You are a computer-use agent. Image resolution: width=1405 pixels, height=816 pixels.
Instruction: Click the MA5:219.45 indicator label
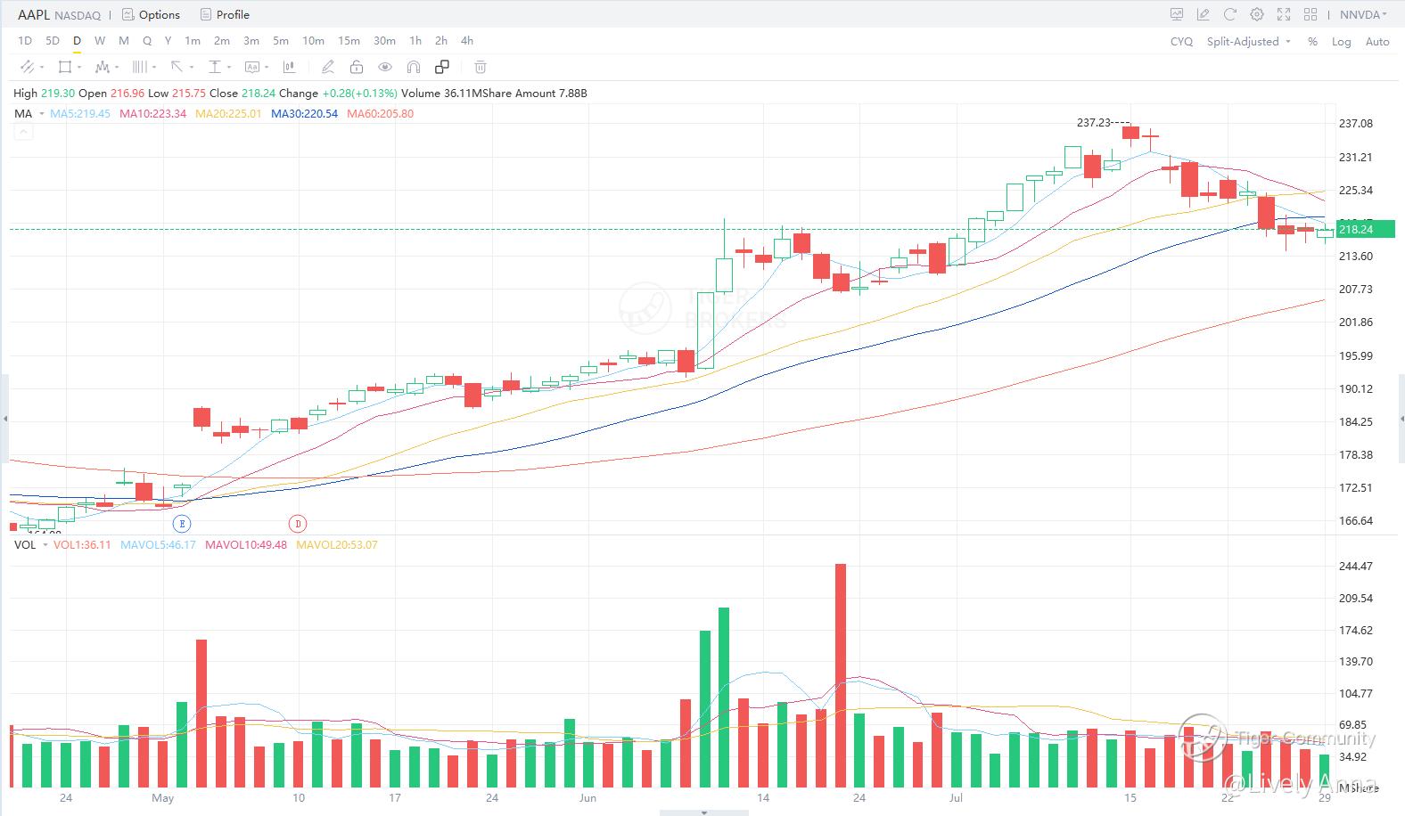[80, 113]
